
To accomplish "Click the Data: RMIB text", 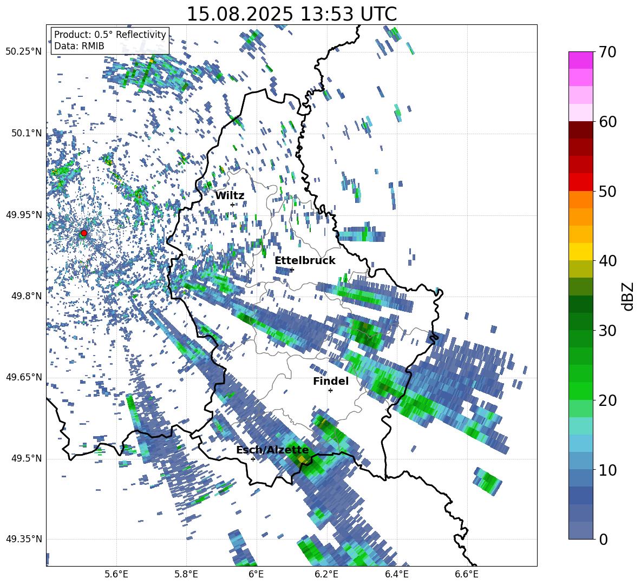I will point(79,46).
